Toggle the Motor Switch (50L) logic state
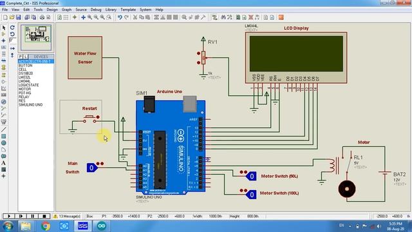This screenshot has height=232, width=412. click(252, 176)
